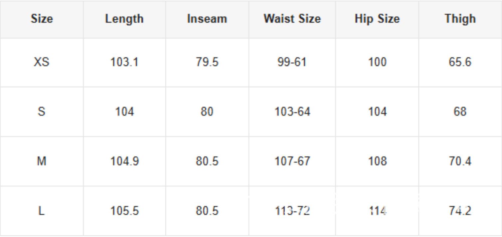Click hip size value 108

[377, 161]
